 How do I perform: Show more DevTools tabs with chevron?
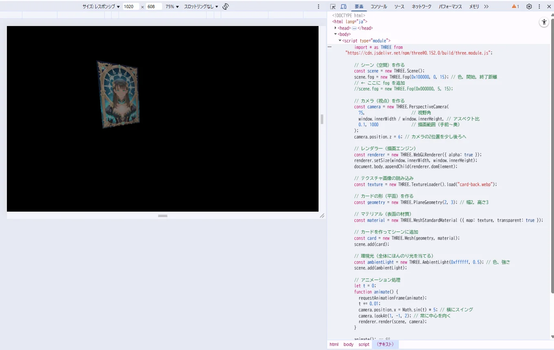tap(486, 7)
